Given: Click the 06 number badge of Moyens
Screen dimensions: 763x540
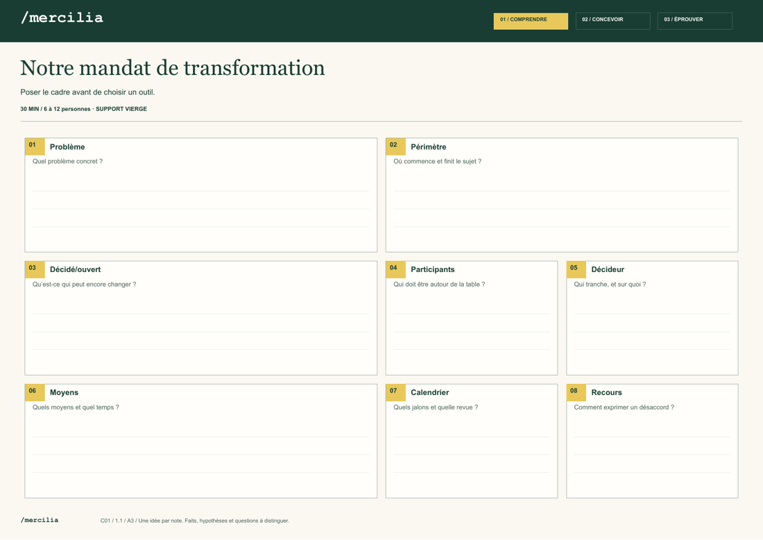Looking at the screenshot, I should [x=35, y=392].
